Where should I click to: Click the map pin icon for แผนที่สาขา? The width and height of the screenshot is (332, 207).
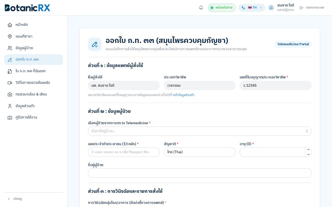pyautogui.click(x=10, y=36)
